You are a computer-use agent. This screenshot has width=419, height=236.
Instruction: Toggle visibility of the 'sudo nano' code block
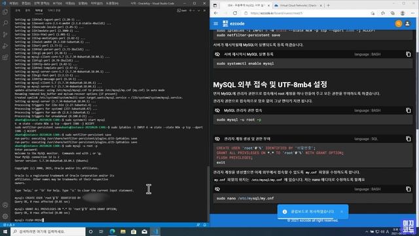(217, 189)
